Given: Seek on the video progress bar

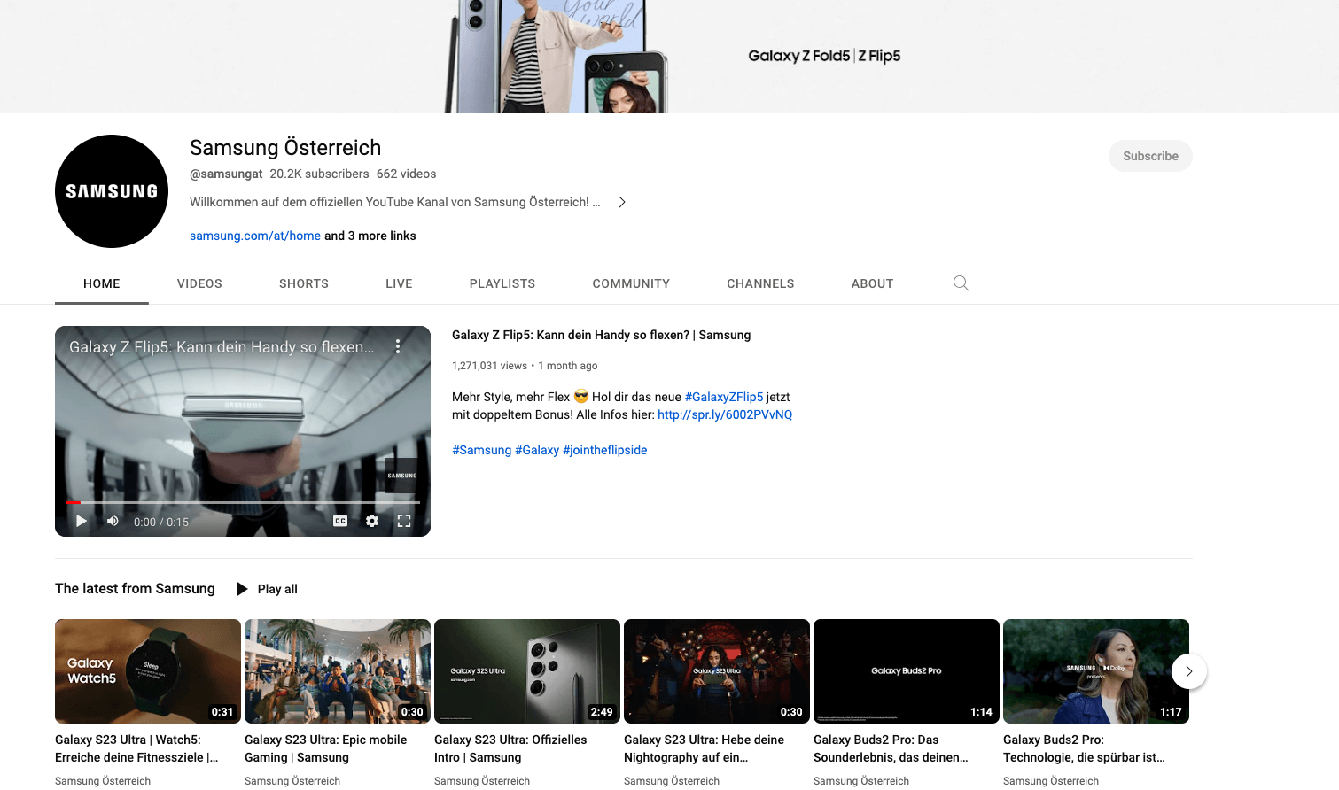Looking at the screenshot, I should coord(243,502).
